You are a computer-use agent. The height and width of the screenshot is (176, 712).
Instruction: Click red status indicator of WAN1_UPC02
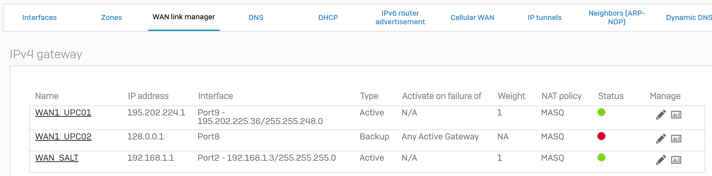[601, 136]
